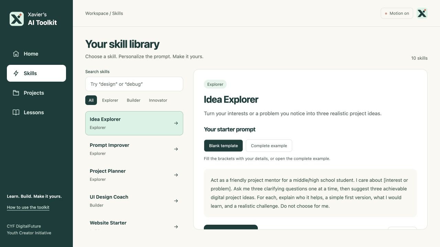Viewport: 440px width, 247px height.
Task: Click the Lessons open book icon
Action: pyautogui.click(x=16, y=112)
